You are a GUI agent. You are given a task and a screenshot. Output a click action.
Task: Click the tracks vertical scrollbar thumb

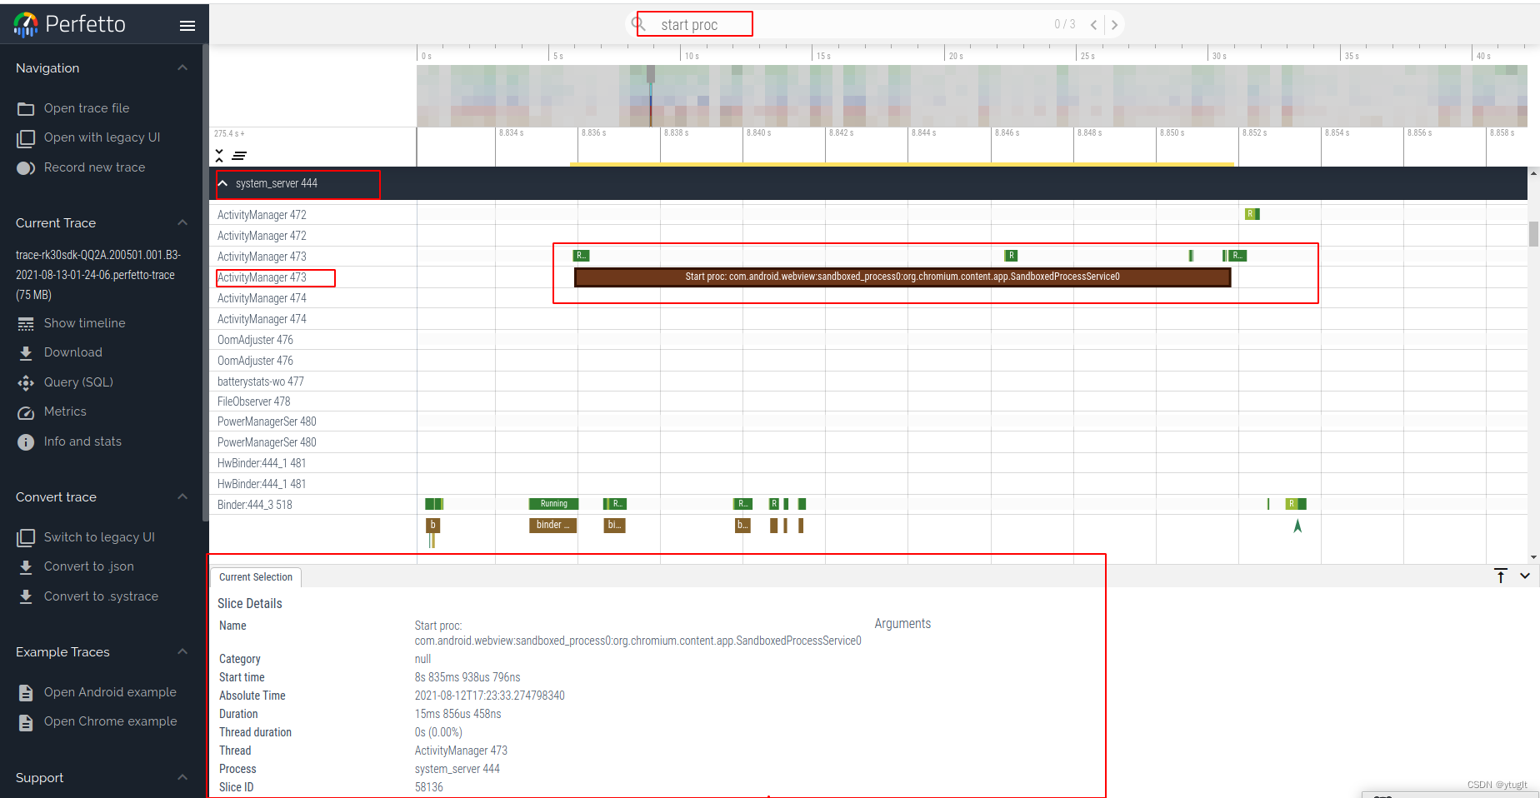1533,234
